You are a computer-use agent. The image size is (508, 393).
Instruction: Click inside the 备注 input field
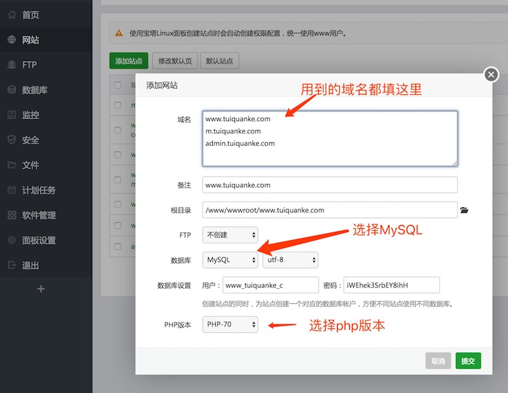330,185
